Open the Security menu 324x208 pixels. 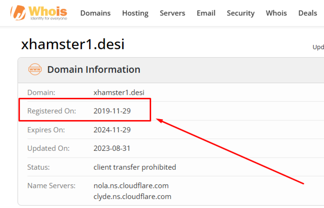point(241,13)
